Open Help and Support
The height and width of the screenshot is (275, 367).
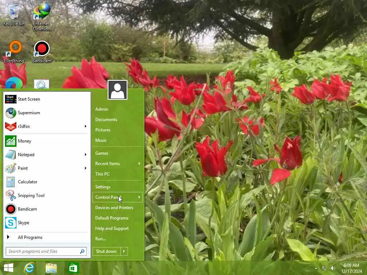[112, 228]
